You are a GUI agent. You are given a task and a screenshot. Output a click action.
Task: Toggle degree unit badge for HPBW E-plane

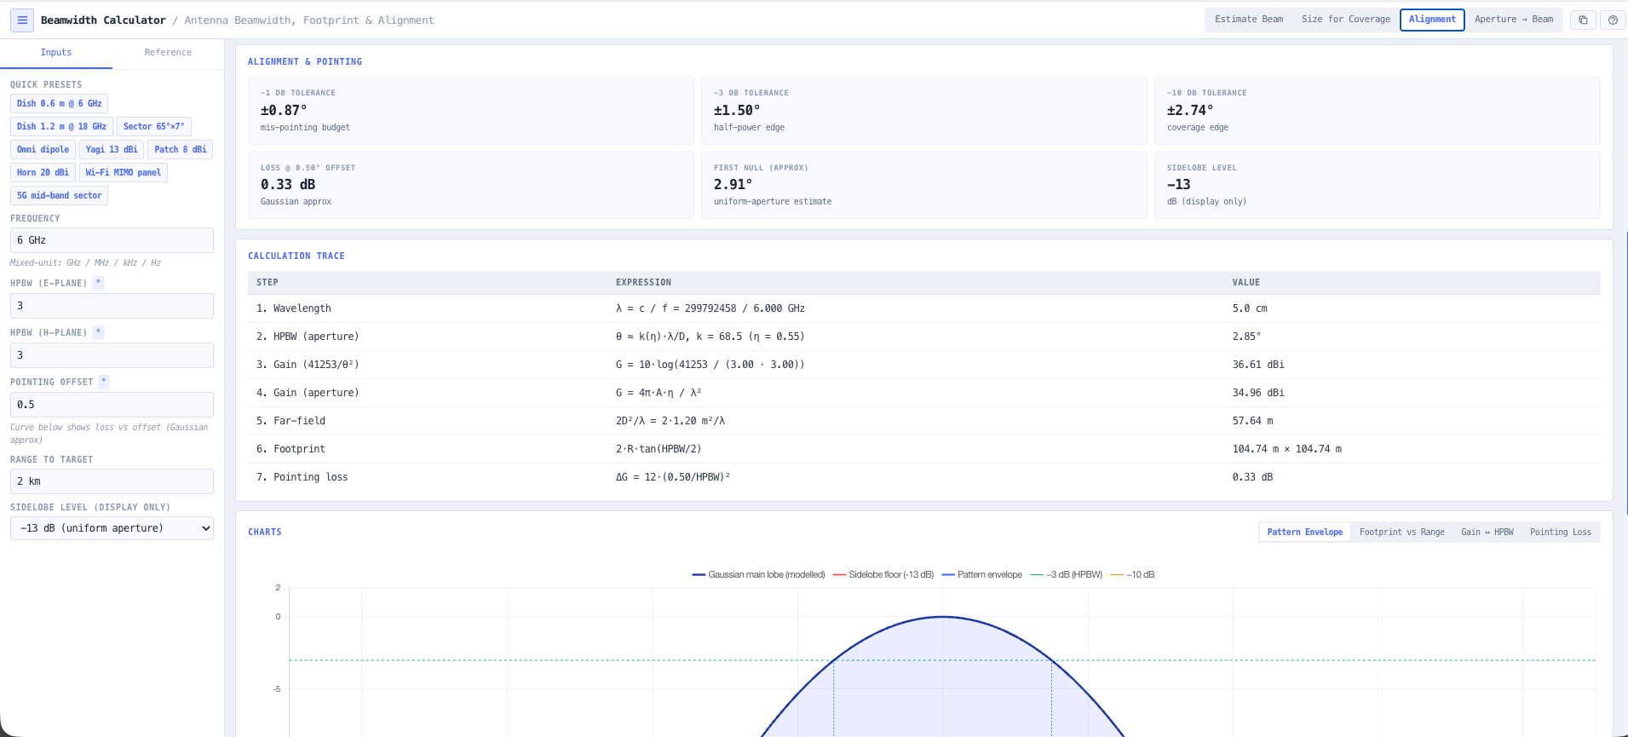(98, 283)
